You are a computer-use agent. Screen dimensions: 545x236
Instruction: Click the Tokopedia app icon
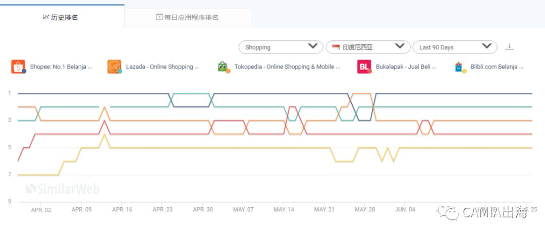click(223, 67)
